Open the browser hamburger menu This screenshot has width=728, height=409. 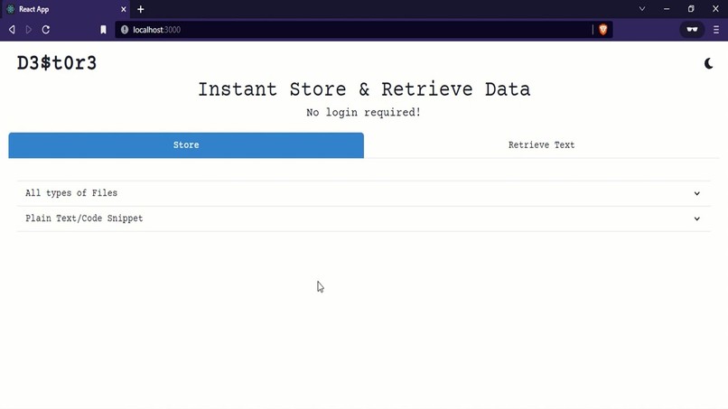pos(716,30)
